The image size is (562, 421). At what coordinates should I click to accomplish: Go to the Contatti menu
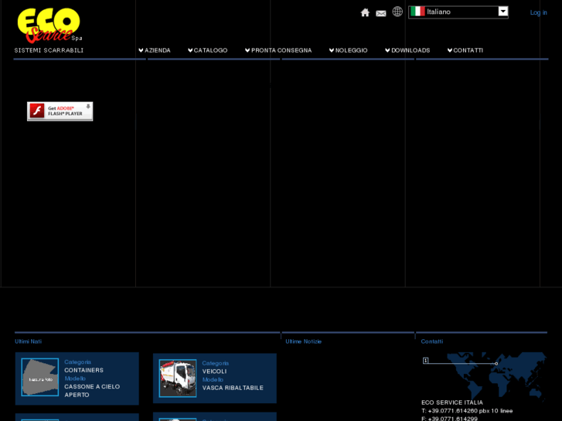point(465,50)
